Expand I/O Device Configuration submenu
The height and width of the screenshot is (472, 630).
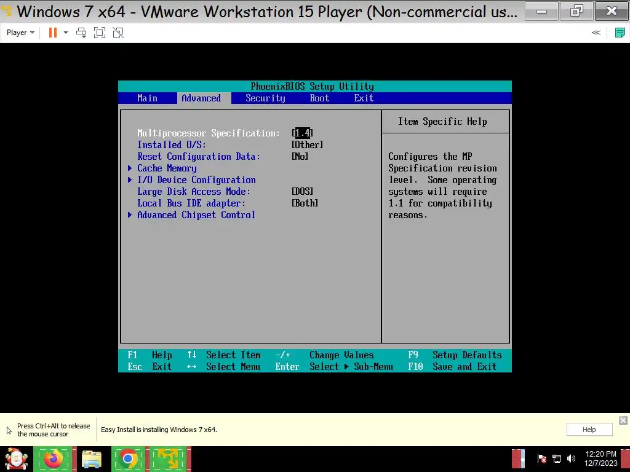[x=192, y=180]
